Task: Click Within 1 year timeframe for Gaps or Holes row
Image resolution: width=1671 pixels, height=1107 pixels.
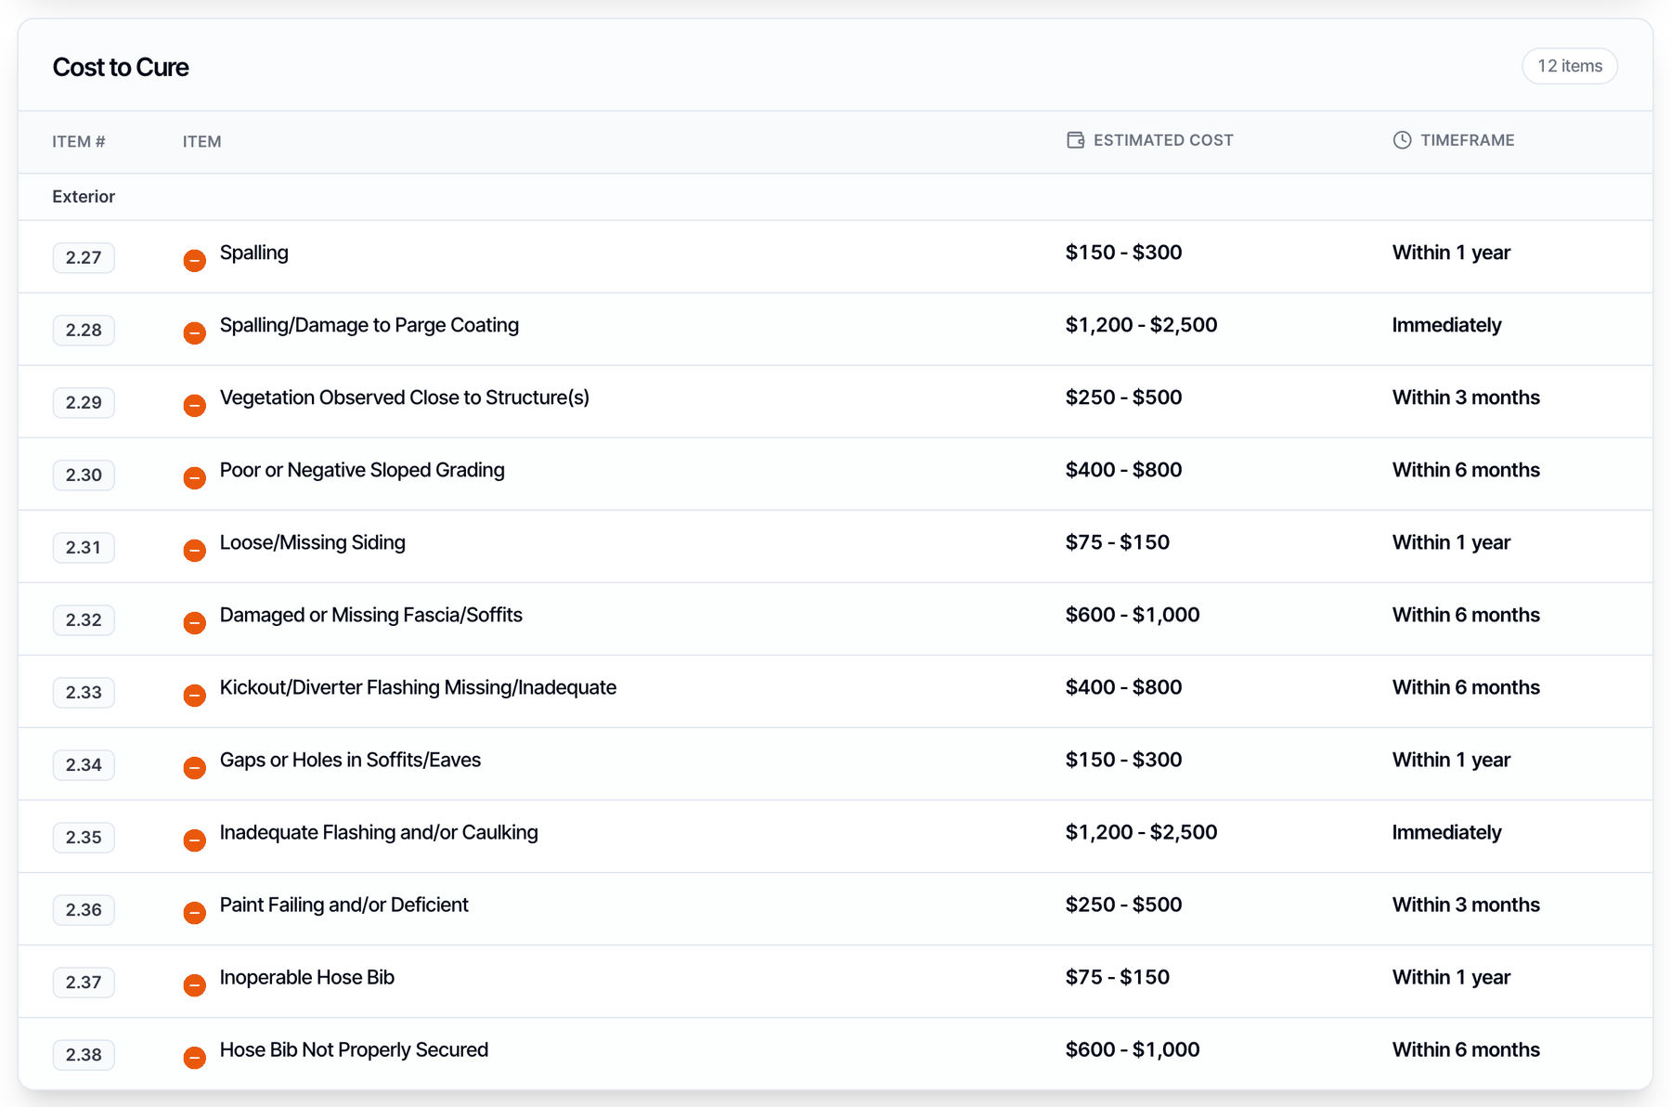Action: [1451, 760]
